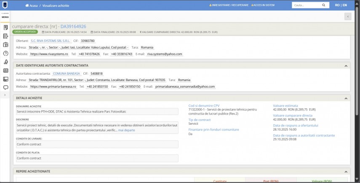Image resolution: width=360 pixels, height=183 pixels.
Task: Expand description with 'mai departe' link
Action: pos(126,130)
